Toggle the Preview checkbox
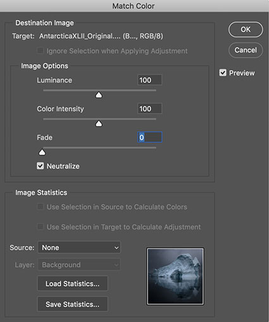Viewport: 269px width, 322px height. coord(223,73)
